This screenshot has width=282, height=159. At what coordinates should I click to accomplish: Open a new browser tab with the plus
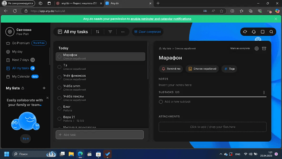(158, 3)
